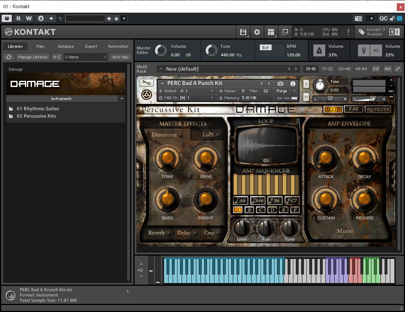Switch to the Database tab
Image resolution: width=405 pixels, height=312 pixels.
pyautogui.click(x=65, y=47)
